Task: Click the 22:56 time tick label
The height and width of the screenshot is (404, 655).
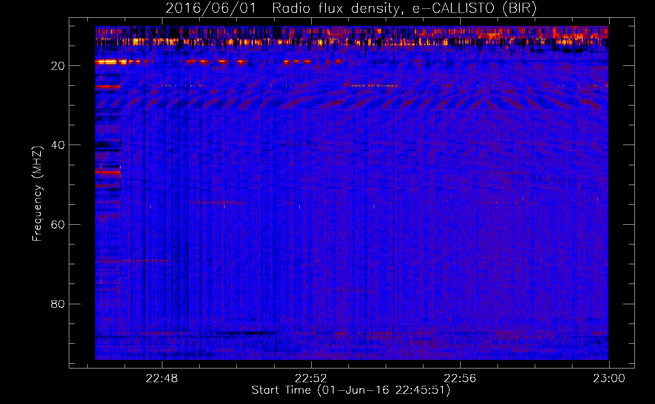Action: click(x=460, y=379)
